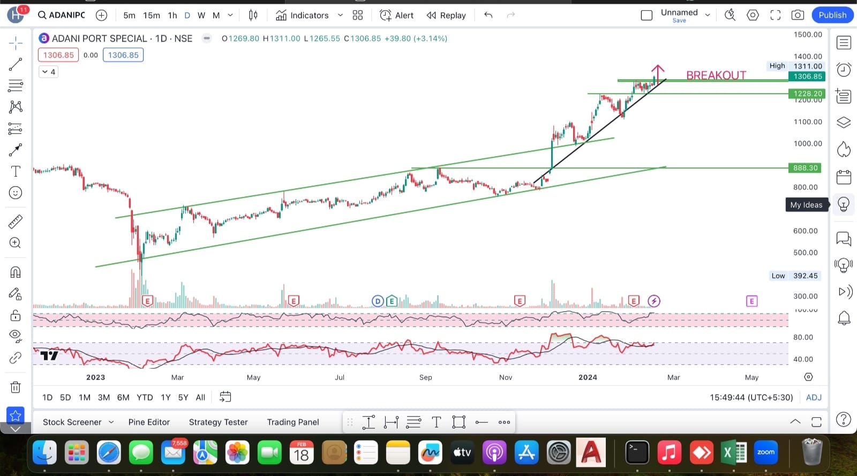Take a snapshot with the camera icon
857x476 pixels.
coord(798,15)
